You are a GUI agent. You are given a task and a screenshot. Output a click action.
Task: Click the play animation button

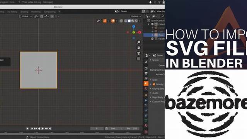coord(43,129)
